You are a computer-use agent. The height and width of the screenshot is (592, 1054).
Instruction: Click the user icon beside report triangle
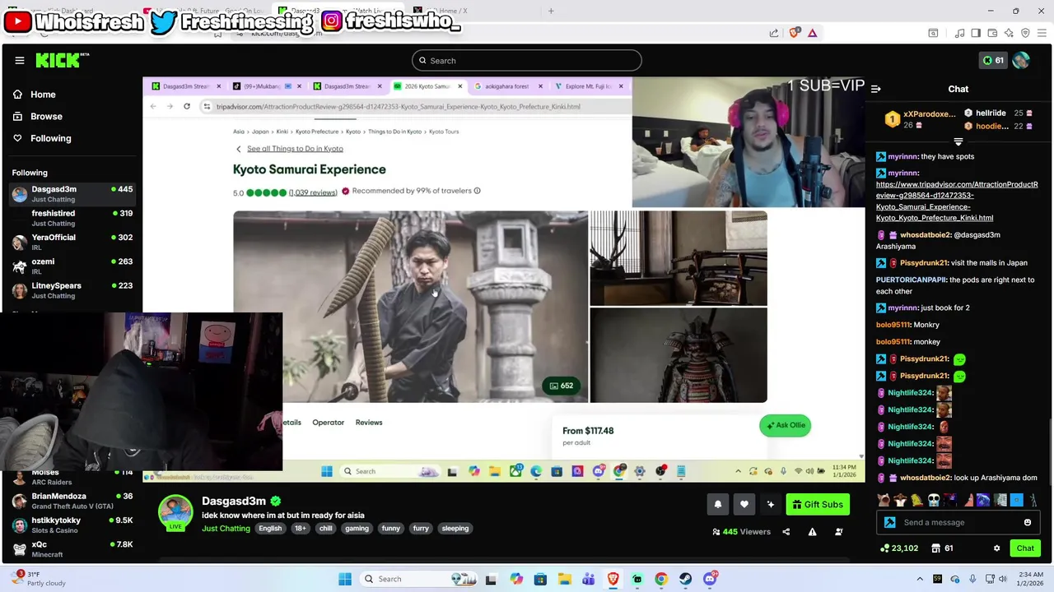point(838,532)
